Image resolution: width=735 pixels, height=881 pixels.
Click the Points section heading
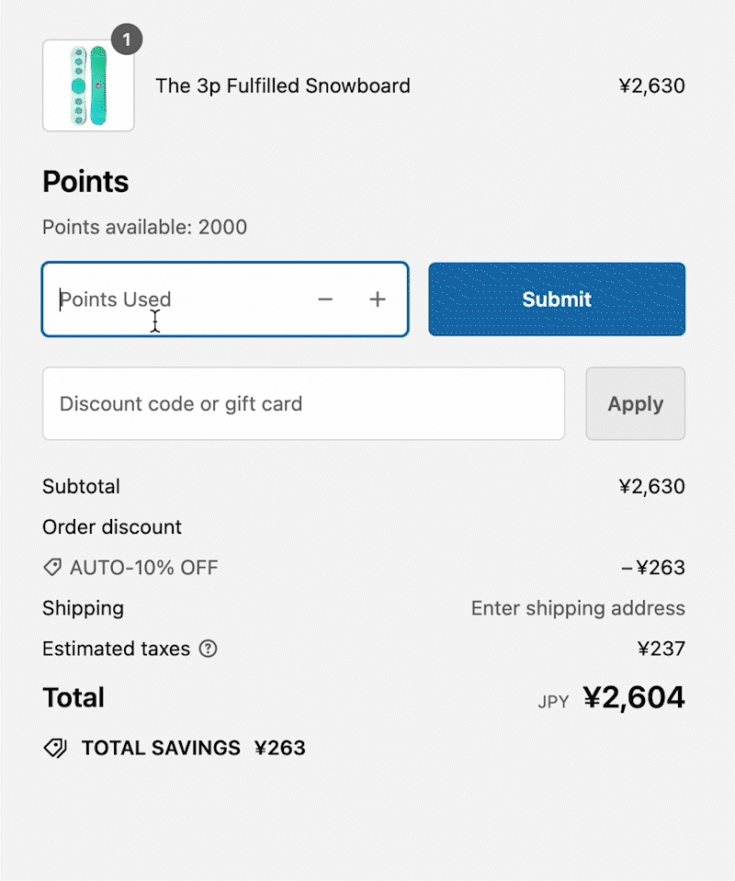(x=85, y=182)
